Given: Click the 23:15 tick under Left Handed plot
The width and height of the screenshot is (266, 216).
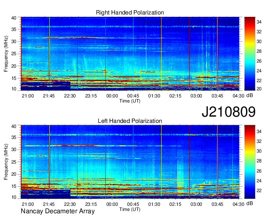Looking at the screenshot, I should click(91, 204).
